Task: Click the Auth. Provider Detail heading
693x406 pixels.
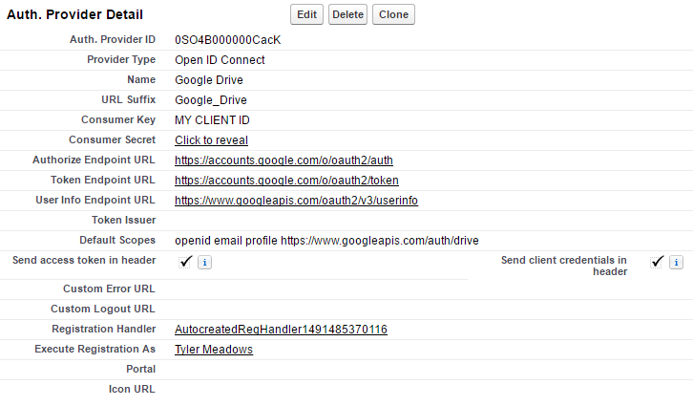Action: click(75, 15)
